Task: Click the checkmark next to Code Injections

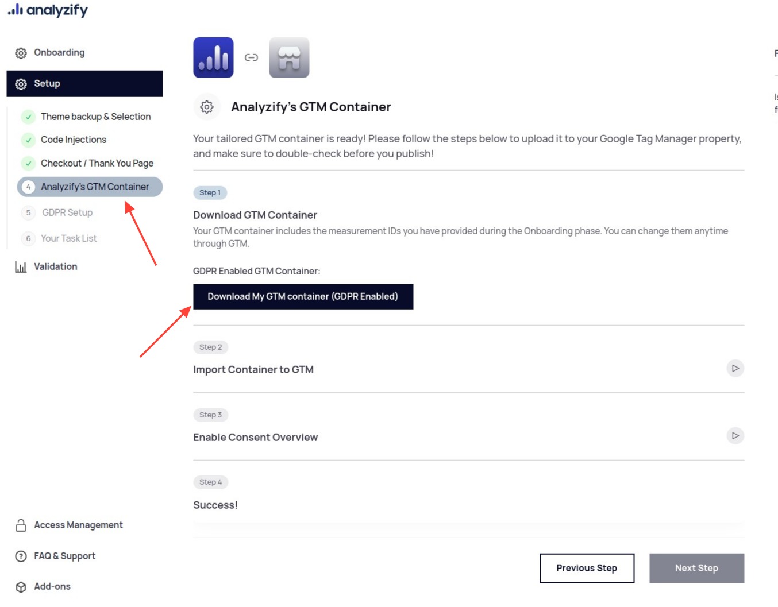Action: coord(29,140)
